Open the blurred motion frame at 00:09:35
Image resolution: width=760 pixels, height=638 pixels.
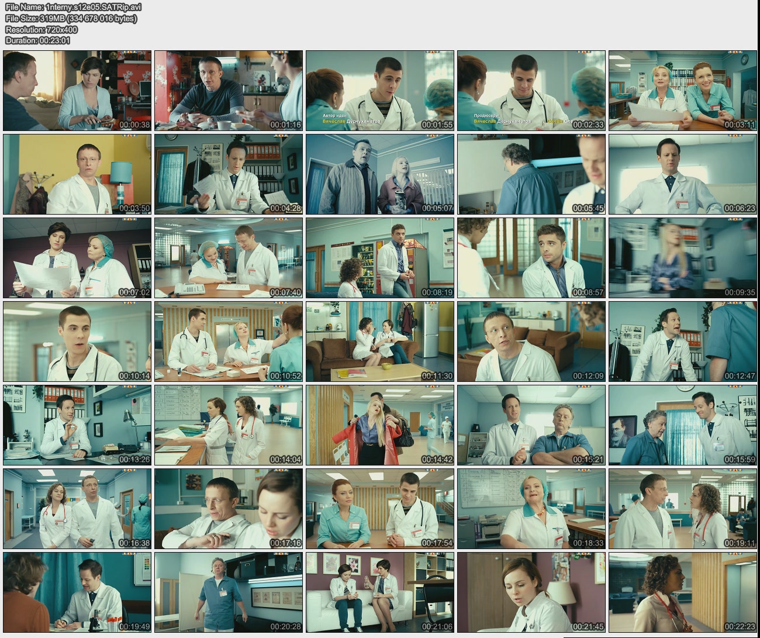click(x=682, y=258)
